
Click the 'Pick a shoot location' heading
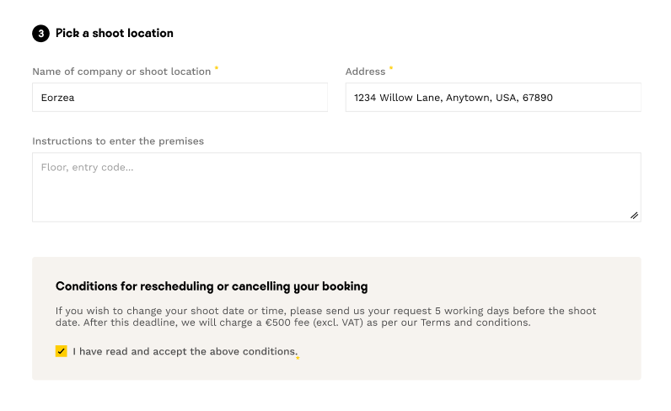[x=115, y=34]
